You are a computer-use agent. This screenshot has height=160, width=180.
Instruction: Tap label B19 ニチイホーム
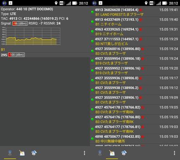pyautogui.click(x=109, y=34)
